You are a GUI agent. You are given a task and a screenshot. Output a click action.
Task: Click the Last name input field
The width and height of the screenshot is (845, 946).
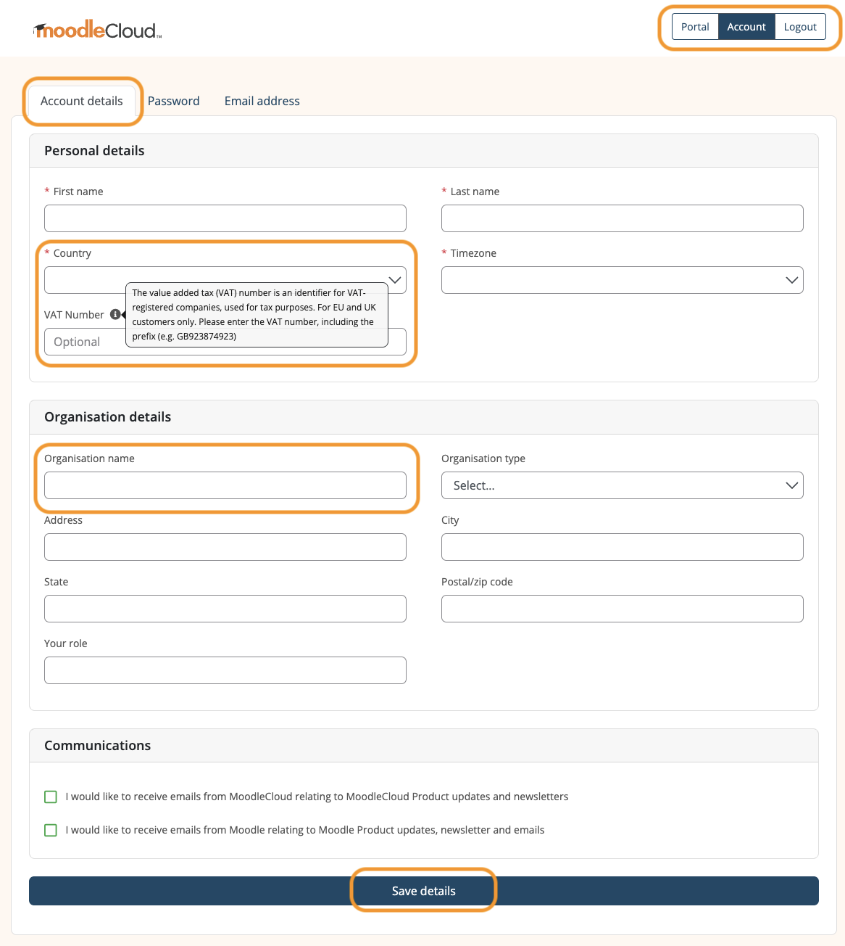pos(622,218)
